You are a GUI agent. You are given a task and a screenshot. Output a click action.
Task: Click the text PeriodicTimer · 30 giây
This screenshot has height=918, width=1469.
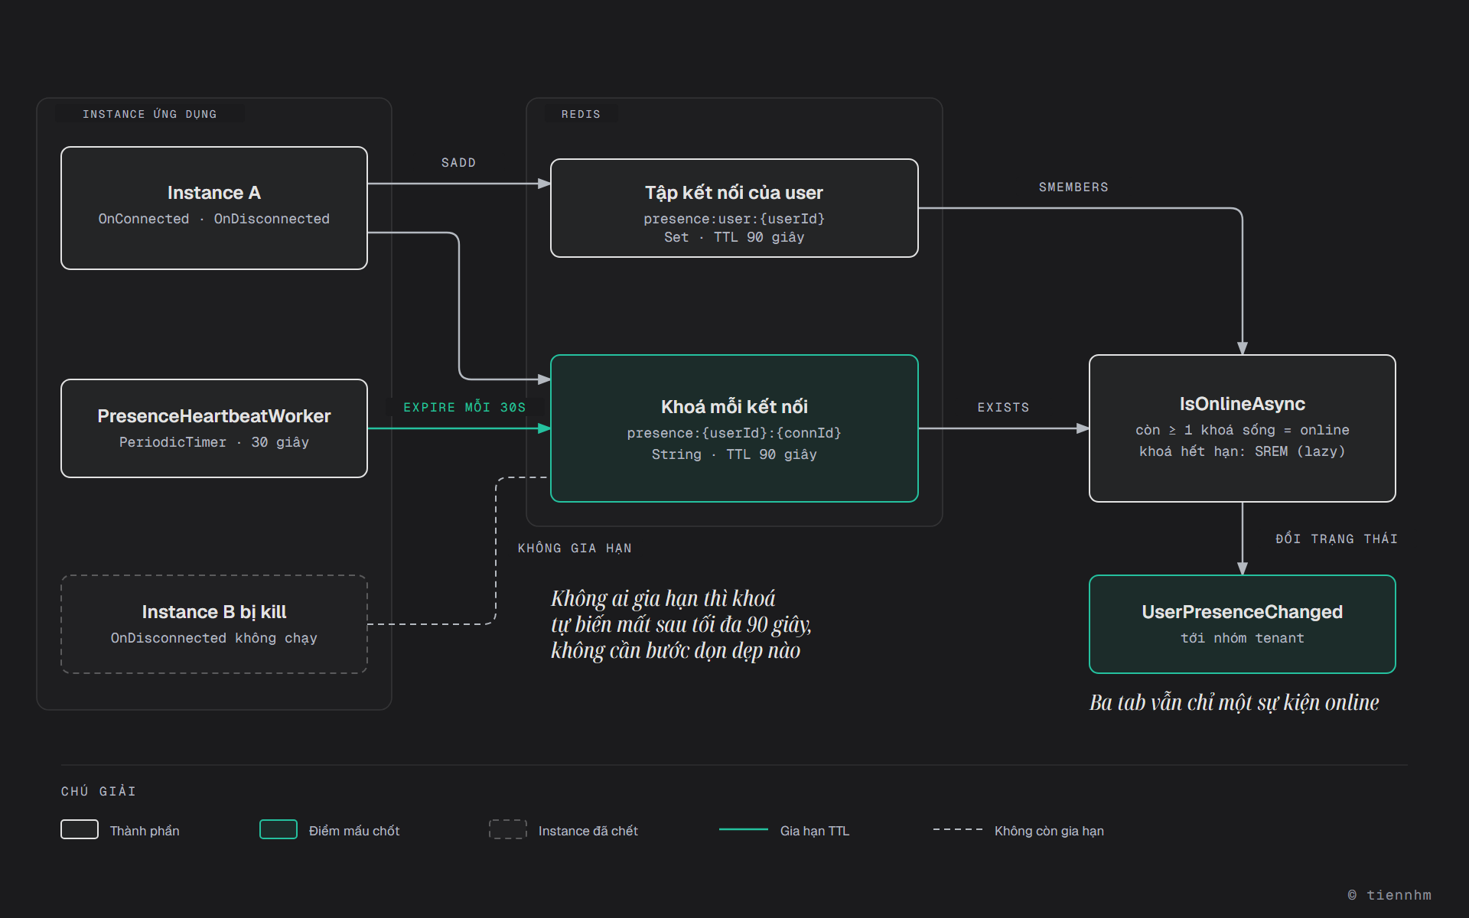click(x=214, y=442)
